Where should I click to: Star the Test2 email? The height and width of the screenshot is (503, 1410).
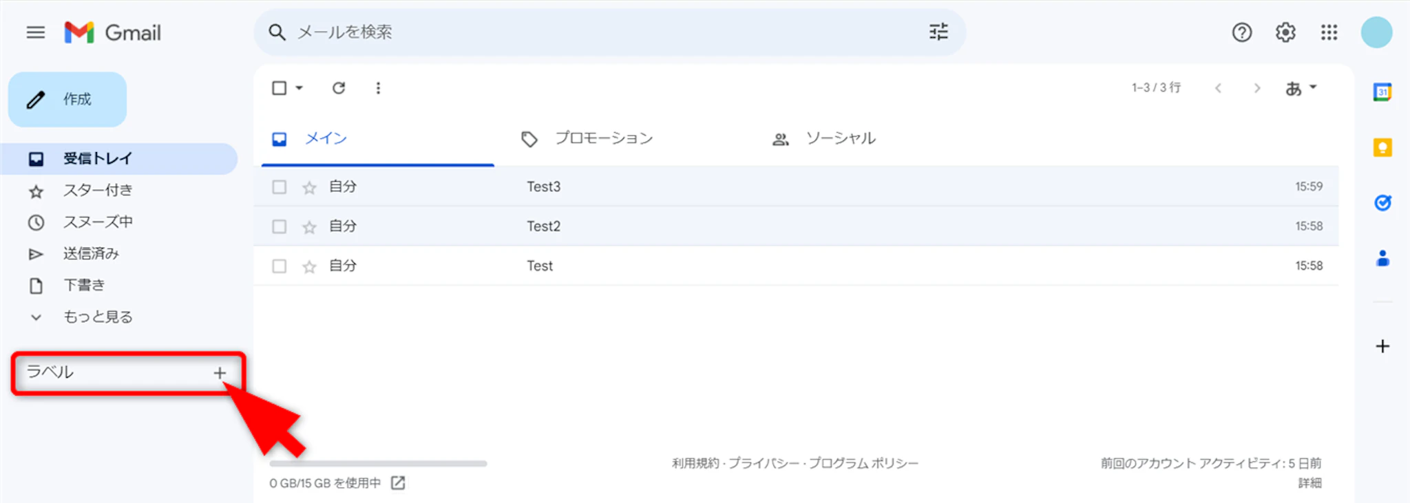point(309,227)
